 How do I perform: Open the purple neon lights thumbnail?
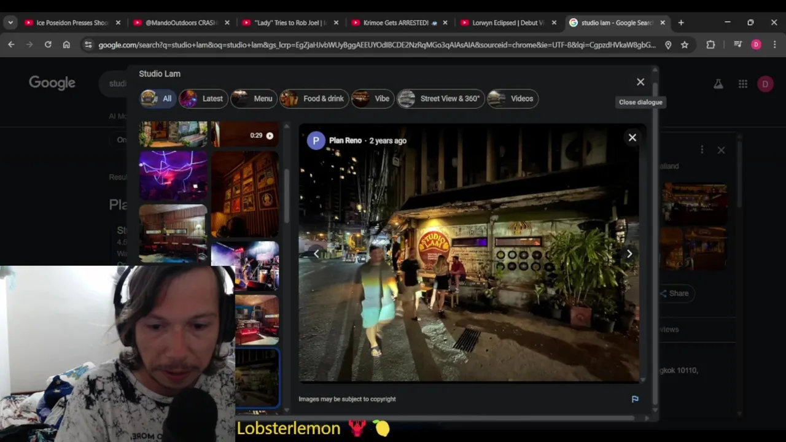[x=173, y=176]
